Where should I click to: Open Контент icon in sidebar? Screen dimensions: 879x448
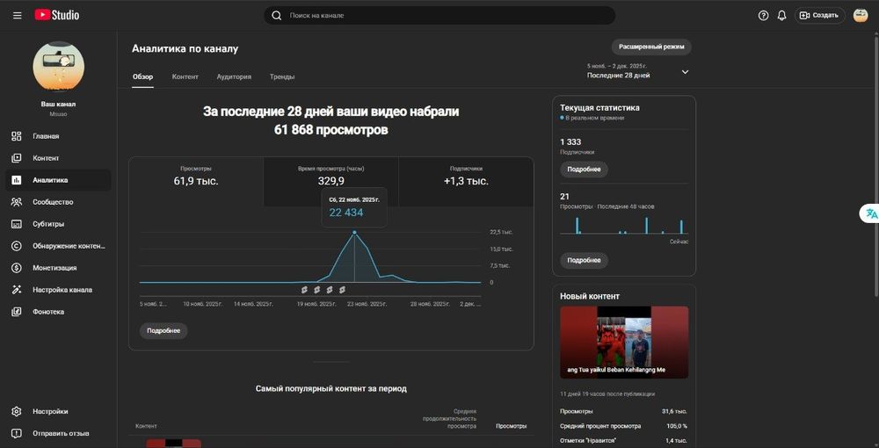(x=16, y=158)
